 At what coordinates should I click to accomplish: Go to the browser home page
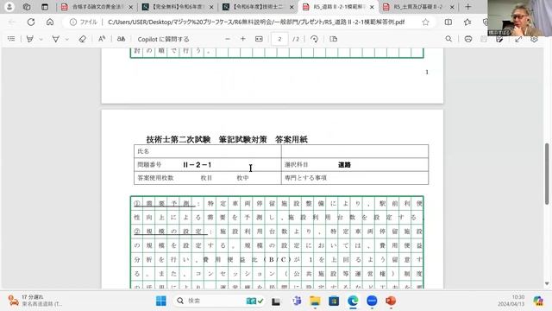click(50, 22)
